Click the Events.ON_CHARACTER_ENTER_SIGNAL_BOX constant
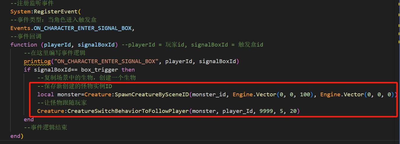The width and height of the screenshot is (400, 144). pyautogui.click(x=72, y=28)
